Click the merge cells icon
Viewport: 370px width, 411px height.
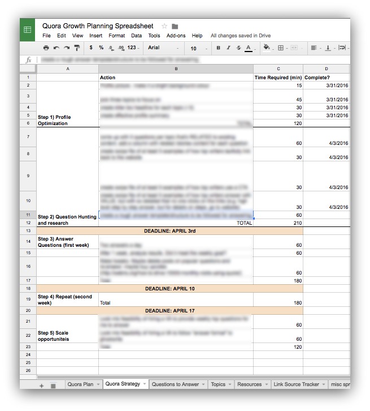tap(294, 48)
